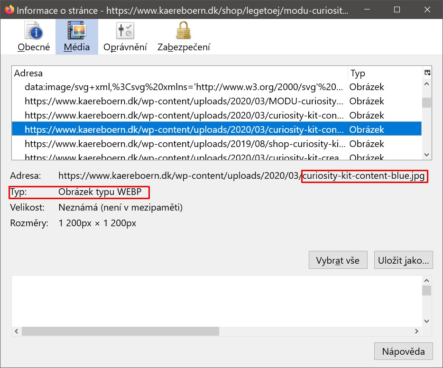Minimize the Informace o stránce window
Image resolution: width=443 pixels, height=368 pixels.
coord(367,9)
